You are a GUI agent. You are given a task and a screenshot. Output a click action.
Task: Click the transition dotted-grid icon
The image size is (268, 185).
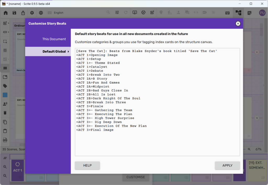[x=213, y=13]
